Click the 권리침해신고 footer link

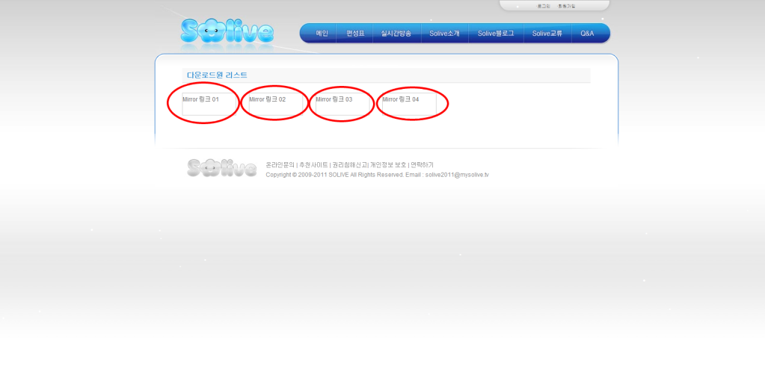click(349, 165)
